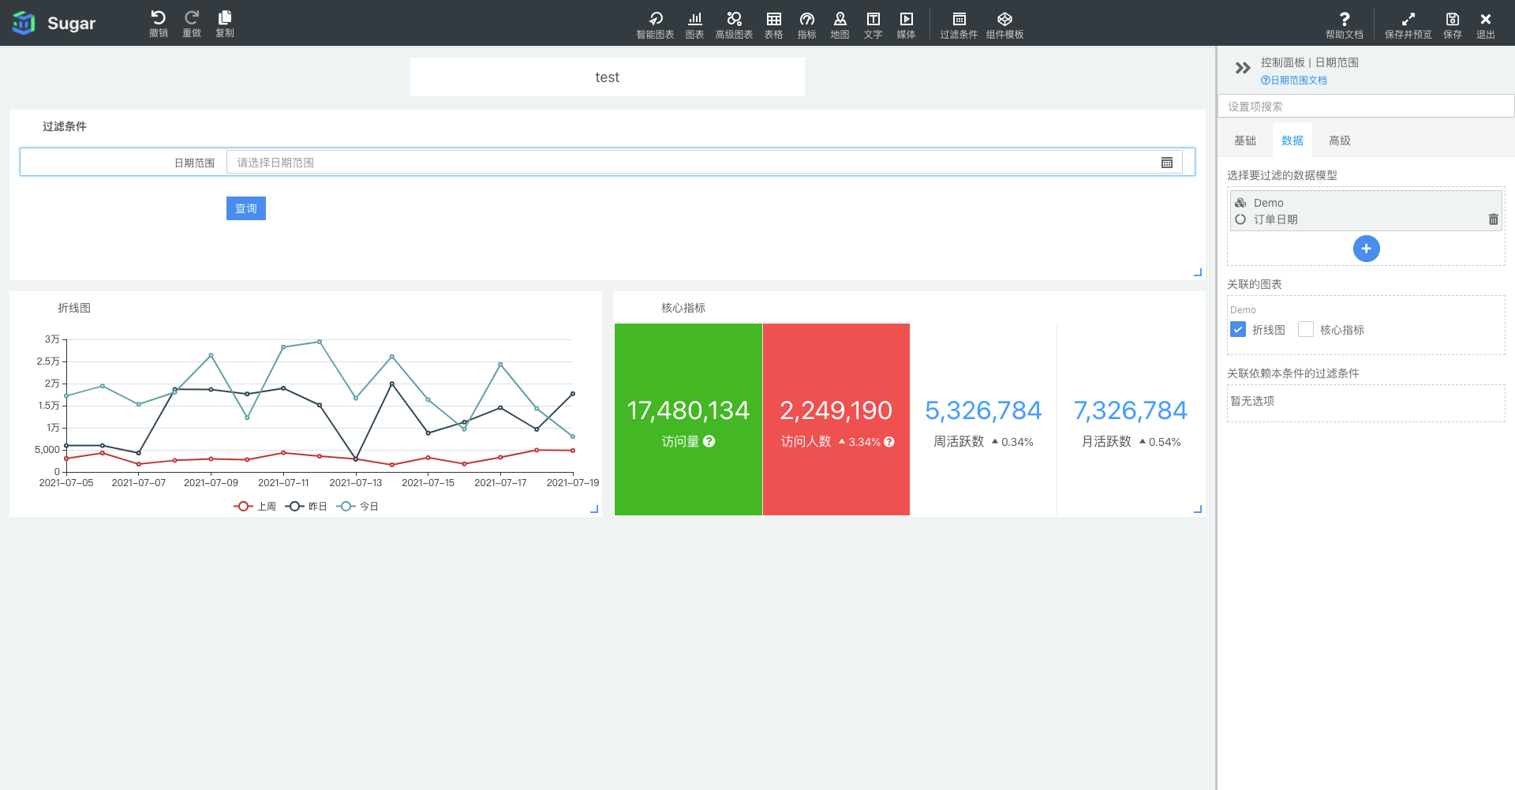Screen dimensions: 1515x790
Task: Open the Smart Chart (智能图表) tool
Action: click(655, 20)
